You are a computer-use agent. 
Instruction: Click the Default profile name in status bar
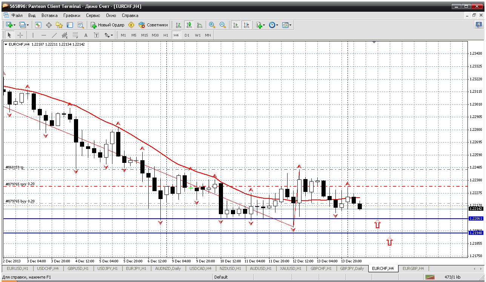221,277
